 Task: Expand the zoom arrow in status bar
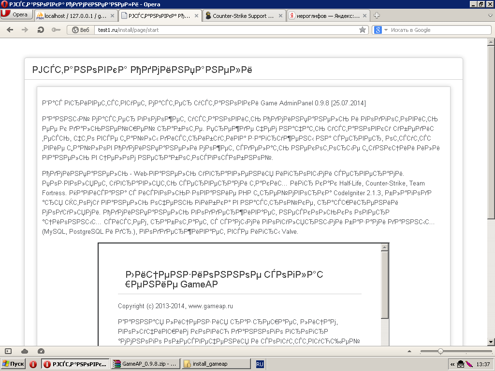[x=409, y=351]
